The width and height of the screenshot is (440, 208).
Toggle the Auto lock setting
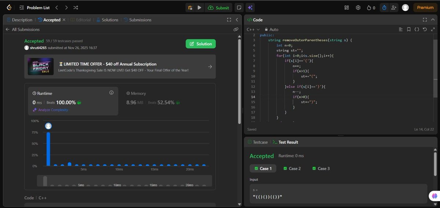tap(271, 29)
